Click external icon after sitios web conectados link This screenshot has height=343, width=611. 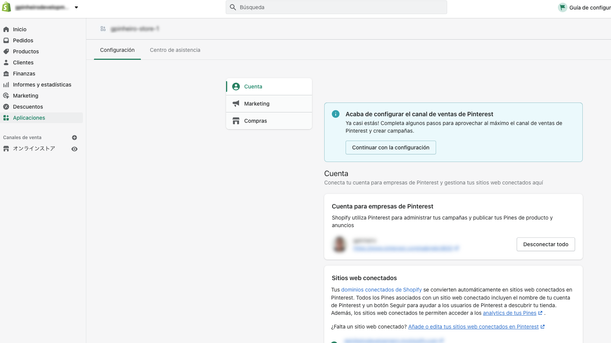coord(543,327)
